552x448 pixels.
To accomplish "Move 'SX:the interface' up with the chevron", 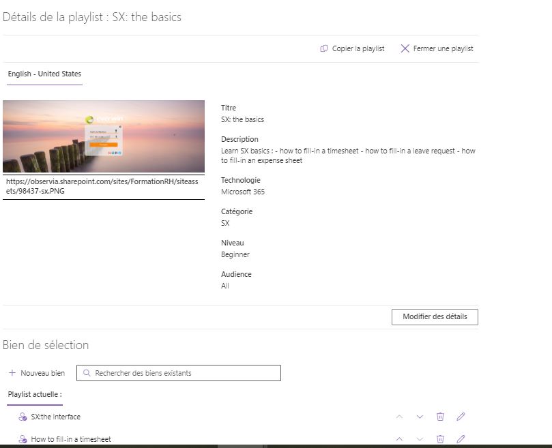I will 399,416.
